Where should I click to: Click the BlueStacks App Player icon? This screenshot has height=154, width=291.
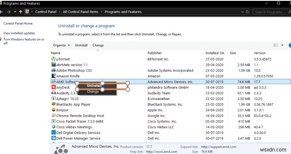coord(54,104)
